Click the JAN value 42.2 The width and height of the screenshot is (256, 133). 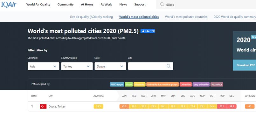pyautogui.click(x=124, y=106)
